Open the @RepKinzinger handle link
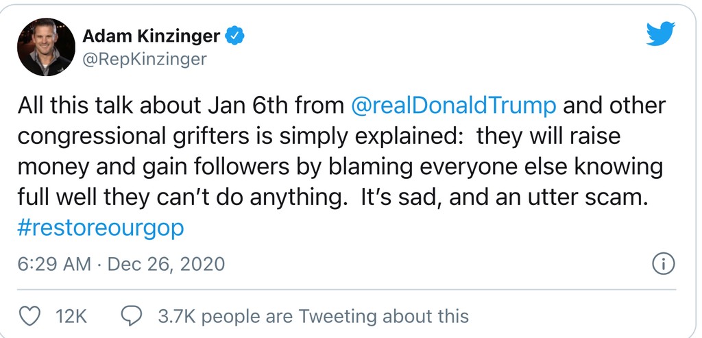The image size is (702, 338). pos(144,60)
